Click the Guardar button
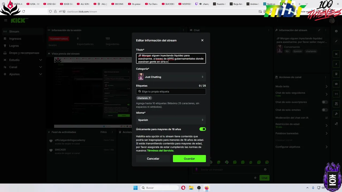Image resolution: width=342 pixels, height=192 pixels. [189, 159]
